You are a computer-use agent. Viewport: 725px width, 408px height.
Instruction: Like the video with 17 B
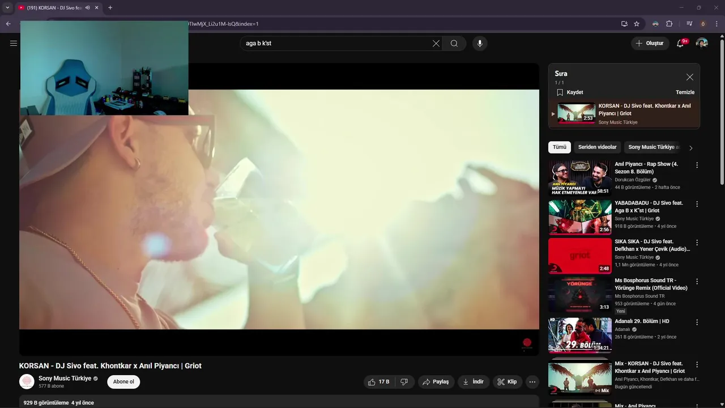tap(378, 382)
